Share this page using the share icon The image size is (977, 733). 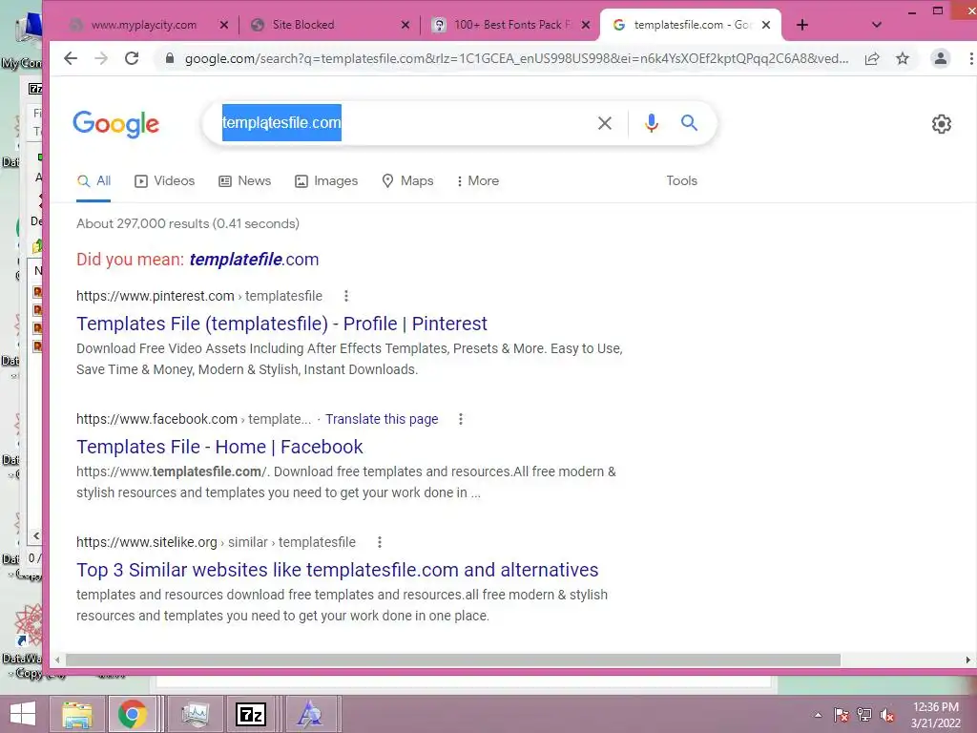(x=872, y=58)
